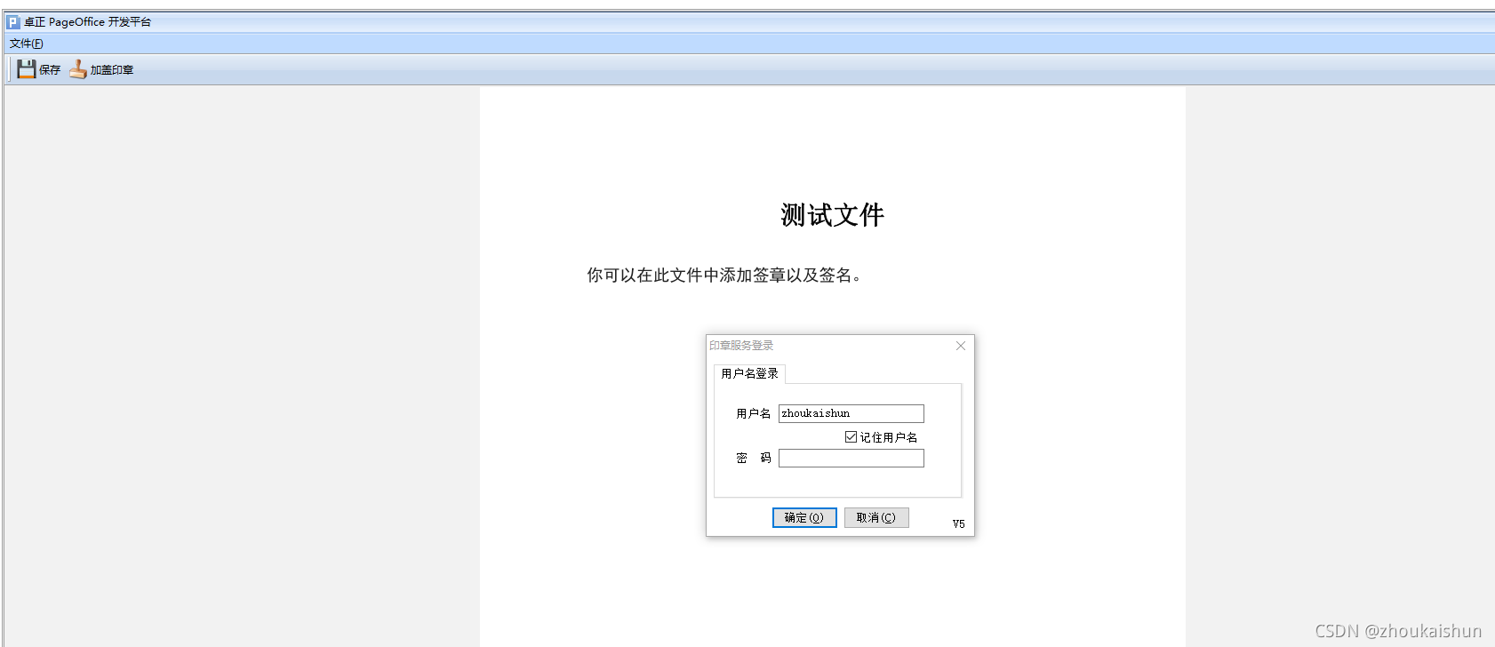The width and height of the screenshot is (1495, 647).
Task: Click the PageOffice app icon in title bar
Action: [13, 22]
